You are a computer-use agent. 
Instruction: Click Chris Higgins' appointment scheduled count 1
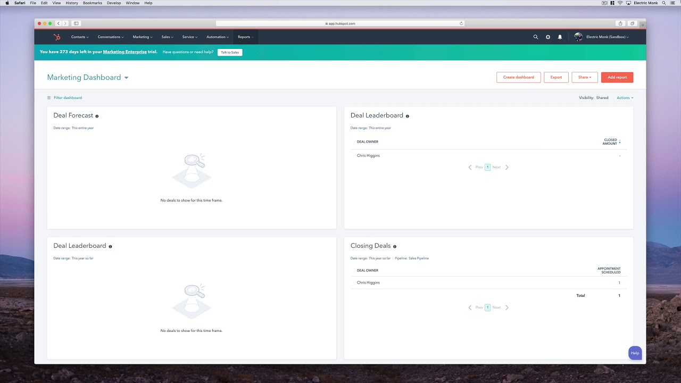click(619, 282)
